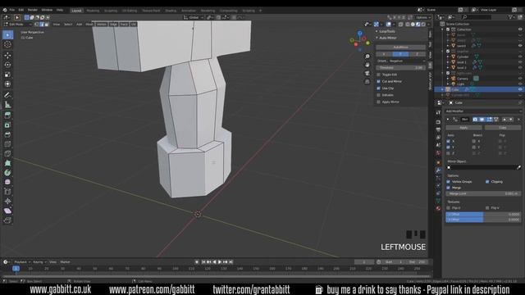Select the Annotate tool
This screenshot has width=525, height=295.
[x=7, y=95]
